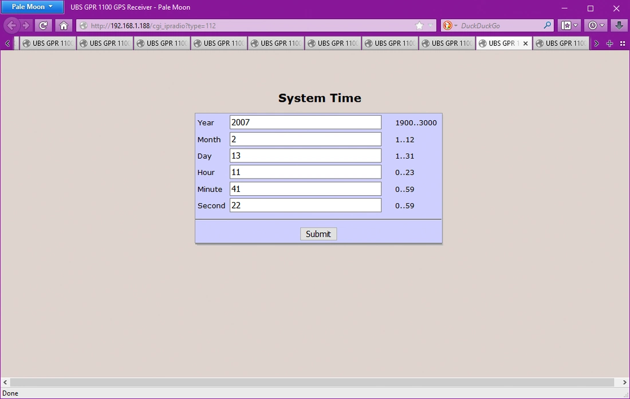Select the Second input box
The height and width of the screenshot is (399, 630).
(x=305, y=206)
